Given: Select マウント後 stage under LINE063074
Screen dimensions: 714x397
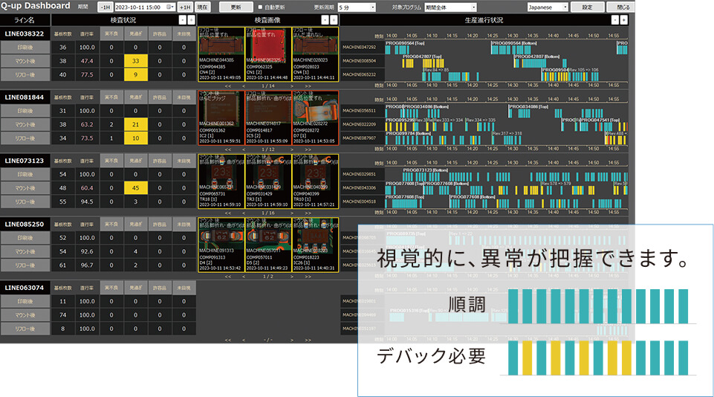Looking at the screenshot, I should pos(25,315).
